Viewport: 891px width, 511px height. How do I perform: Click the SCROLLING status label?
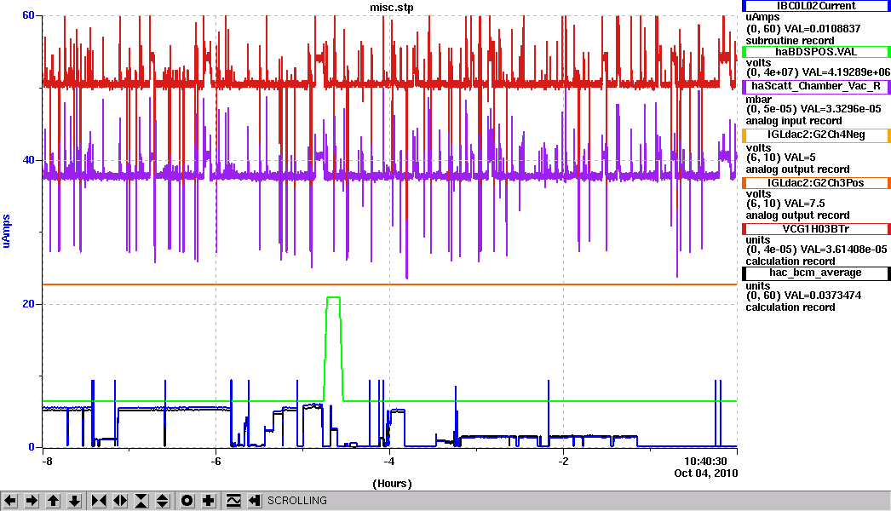coord(297,501)
